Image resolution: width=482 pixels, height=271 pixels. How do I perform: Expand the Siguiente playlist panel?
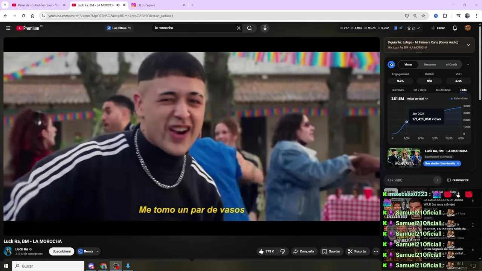click(468, 45)
